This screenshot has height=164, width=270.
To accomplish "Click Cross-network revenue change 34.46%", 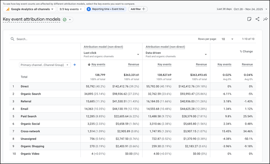I will 248,131.
